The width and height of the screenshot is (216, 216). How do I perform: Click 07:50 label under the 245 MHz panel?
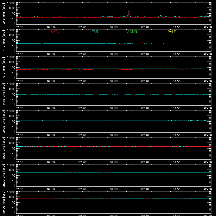177,27
